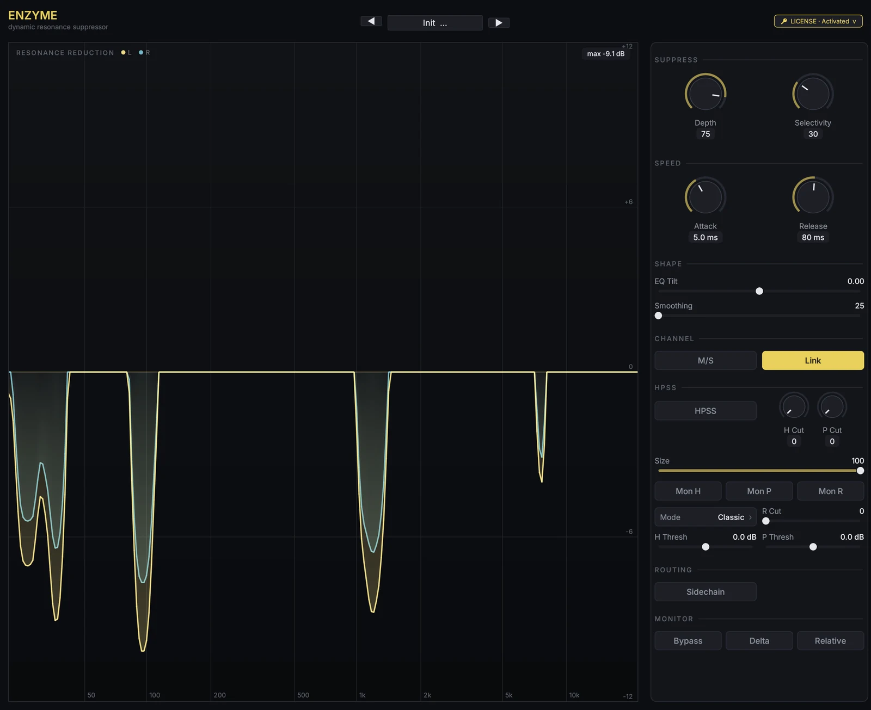Viewport: 871px width, 710px height.
Task: Click the Release knob
Action: [x=813, y=197]
